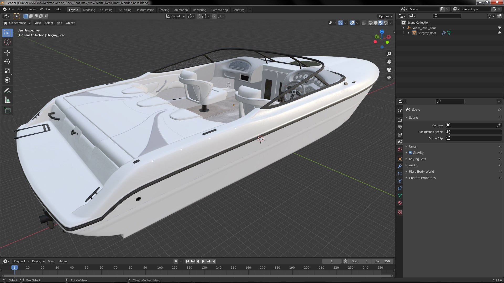Switch to wireframe viewport shading
The height and width of the screenshot is (283, 504).
point(371,23)
